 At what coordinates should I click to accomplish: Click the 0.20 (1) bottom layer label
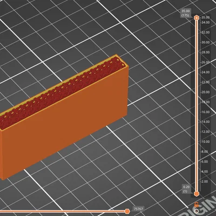[186, 189]
